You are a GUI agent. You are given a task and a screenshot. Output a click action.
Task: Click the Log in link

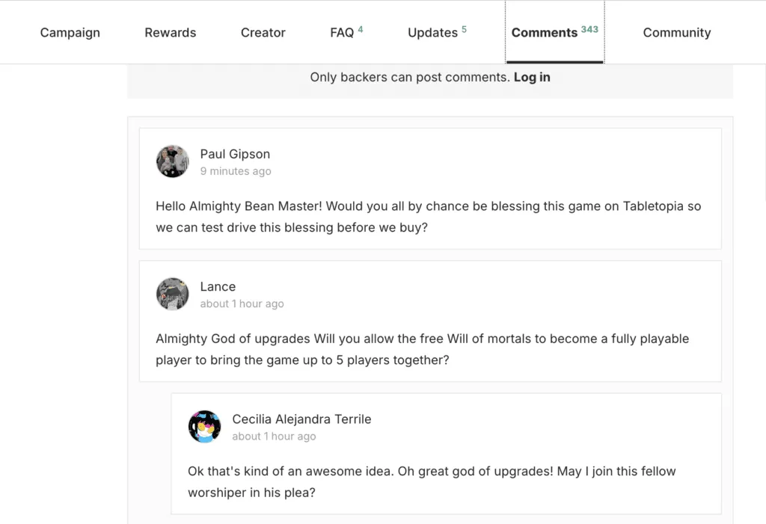532,77
